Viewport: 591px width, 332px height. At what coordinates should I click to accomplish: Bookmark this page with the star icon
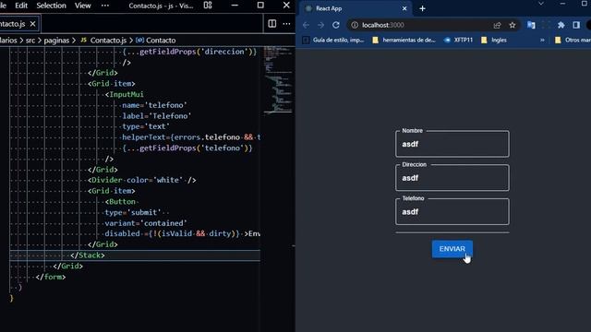[x=513, y=25]
